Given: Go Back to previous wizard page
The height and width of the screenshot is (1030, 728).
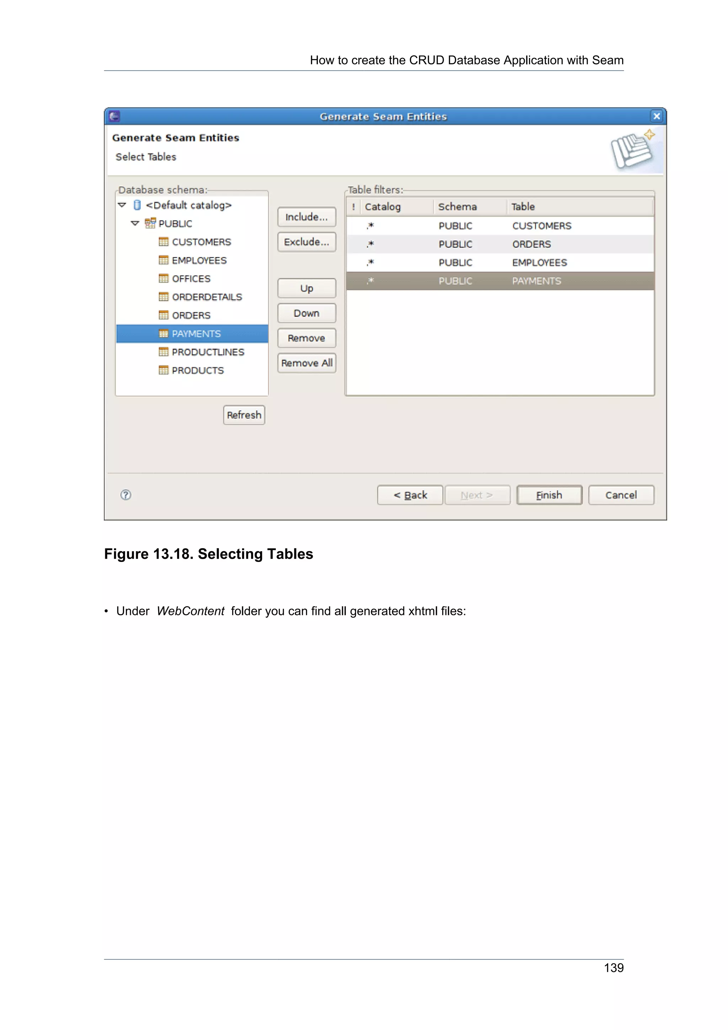Looking at the screenshot, I should click(410, 495).
